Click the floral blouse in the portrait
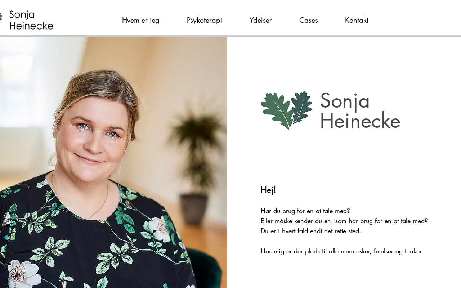461x288 pixels. point(97,238)
